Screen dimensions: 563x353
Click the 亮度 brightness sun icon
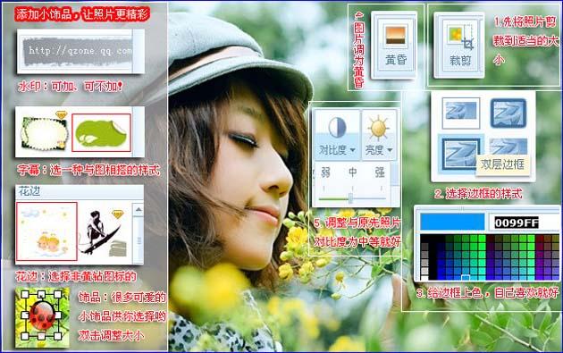378,128
